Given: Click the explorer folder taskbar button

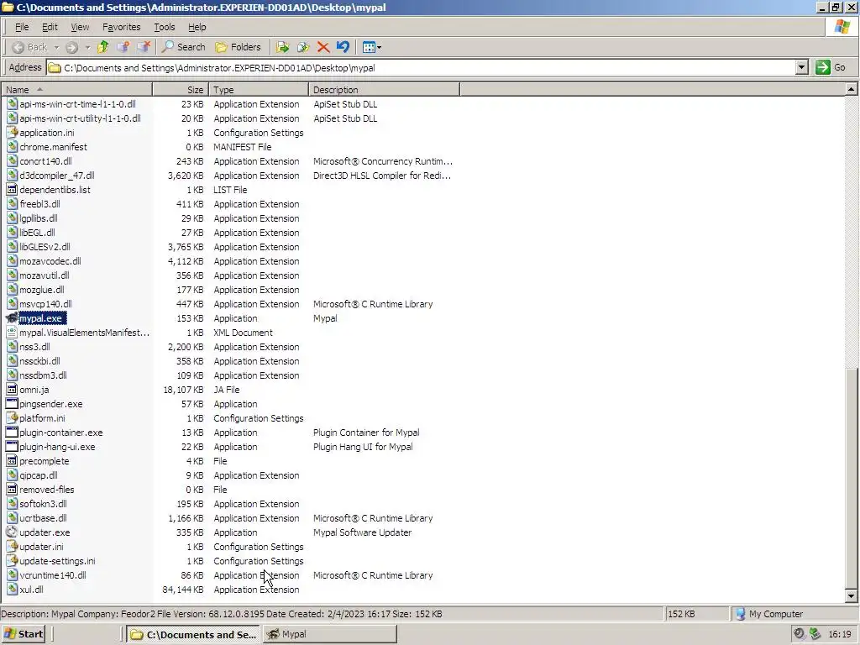Looking at the screenshot, I should (x=194, y=634).
